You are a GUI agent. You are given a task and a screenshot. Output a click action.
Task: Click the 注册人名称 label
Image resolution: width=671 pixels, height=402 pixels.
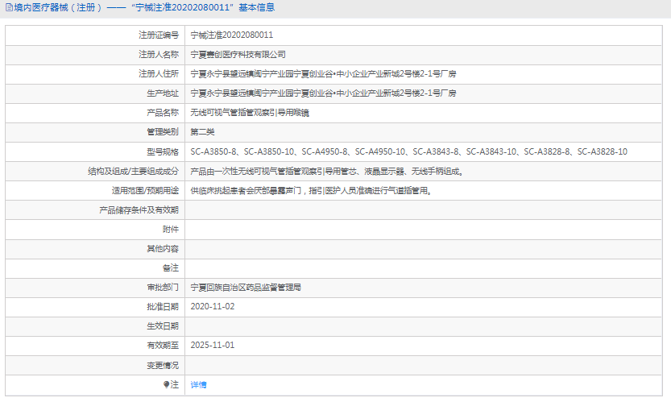(x=159, y=54)
